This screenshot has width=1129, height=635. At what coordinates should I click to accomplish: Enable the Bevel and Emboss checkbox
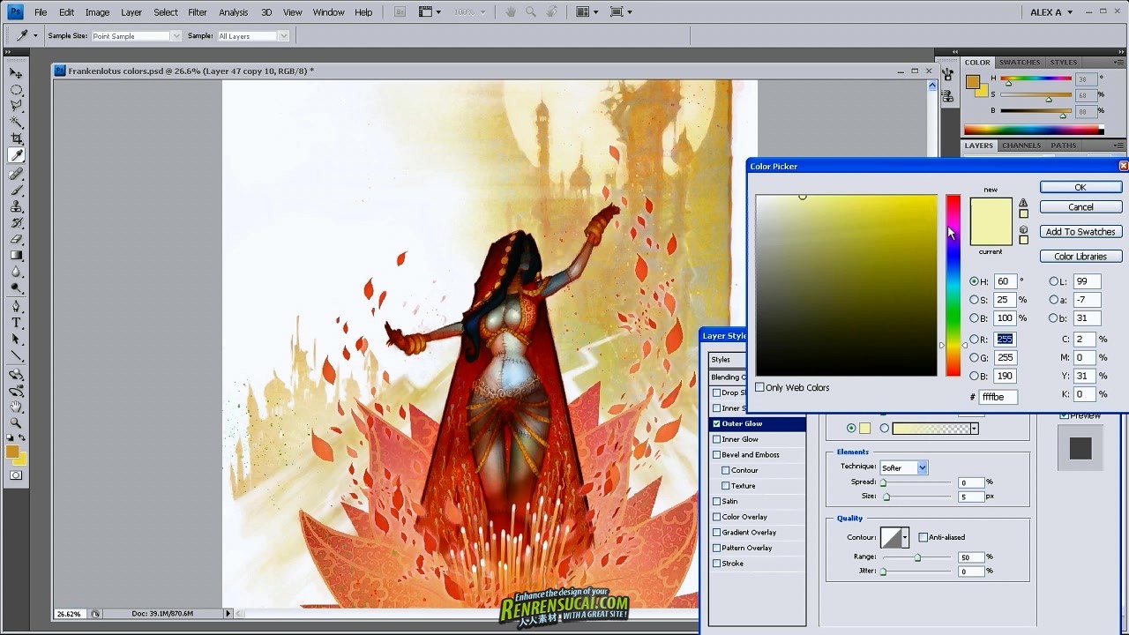click(716, 455)
